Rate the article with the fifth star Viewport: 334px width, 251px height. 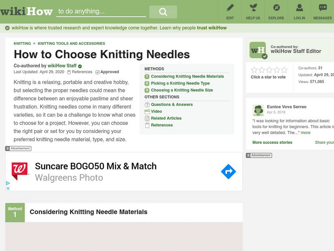point(284,70)
